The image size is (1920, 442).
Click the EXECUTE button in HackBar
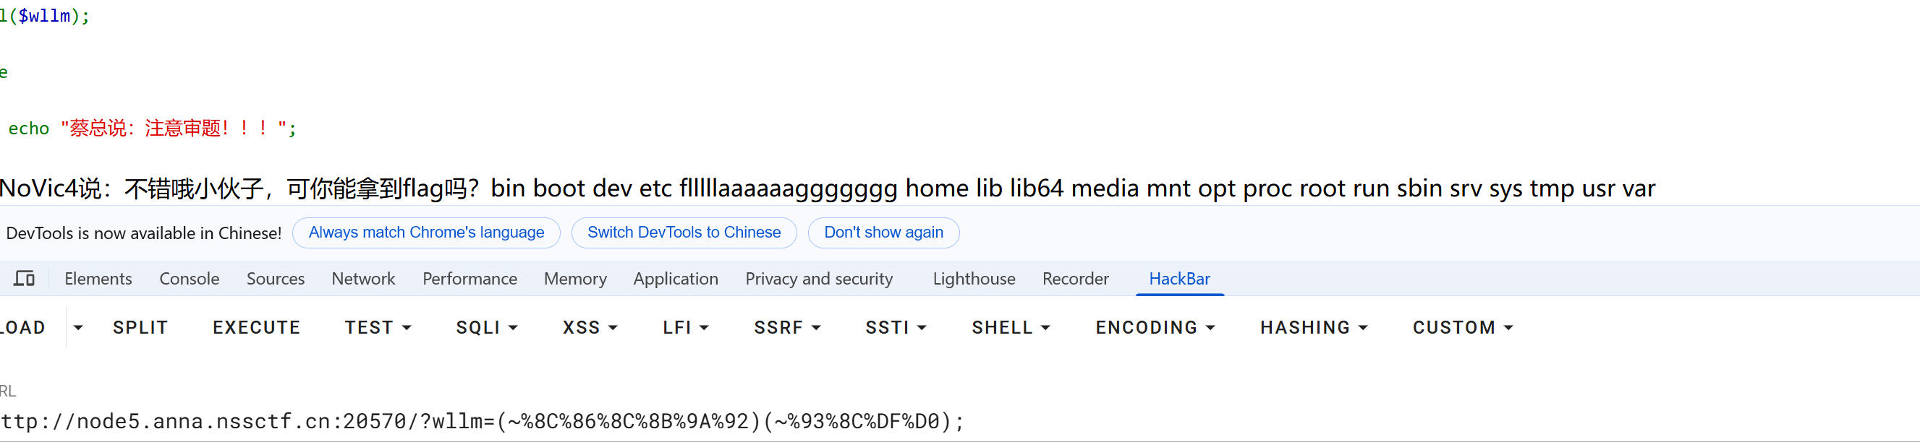point(256,328)
